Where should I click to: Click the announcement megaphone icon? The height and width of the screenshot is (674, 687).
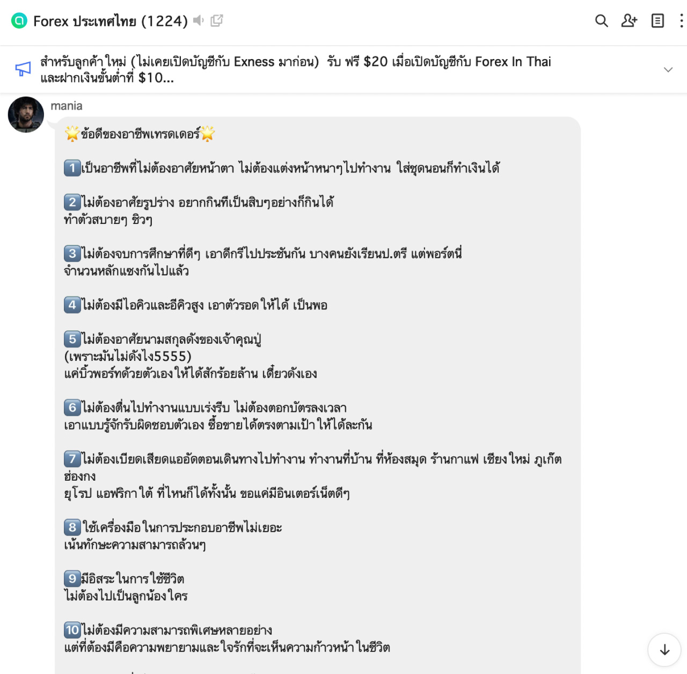[23, 69]
